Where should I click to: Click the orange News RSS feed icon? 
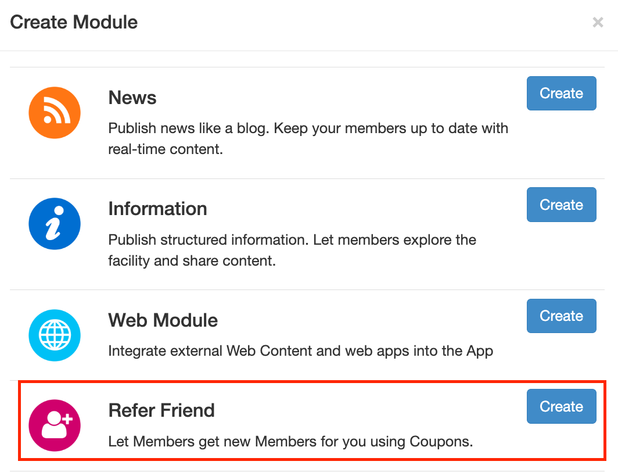55,113
